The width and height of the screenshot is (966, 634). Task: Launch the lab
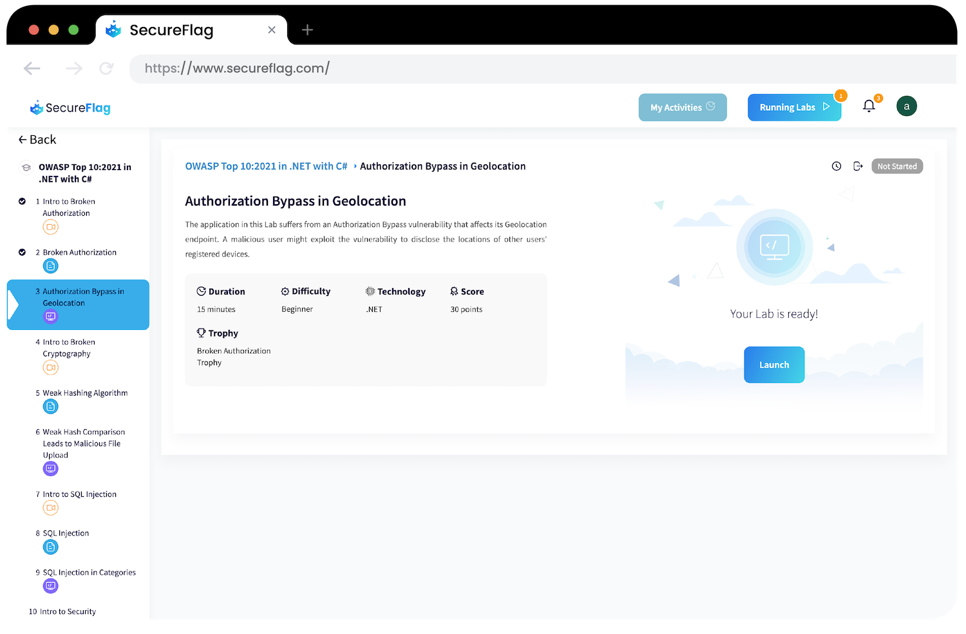tap(774, 365)
